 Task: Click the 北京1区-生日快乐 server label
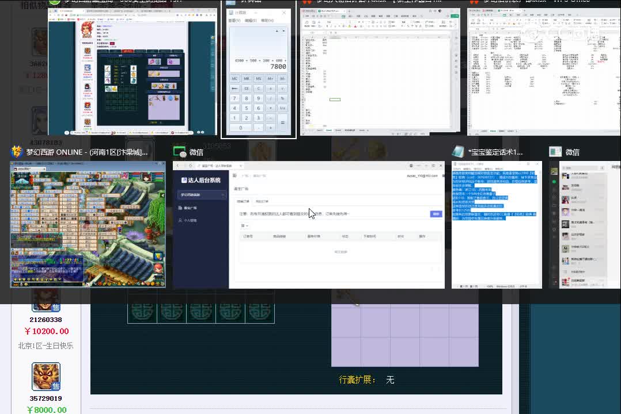tap(46, 346)
